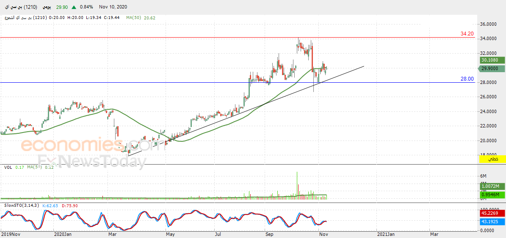Click the Jul time axis label
The width and height of the screenshot is (506, 238).
pos(218,235)
